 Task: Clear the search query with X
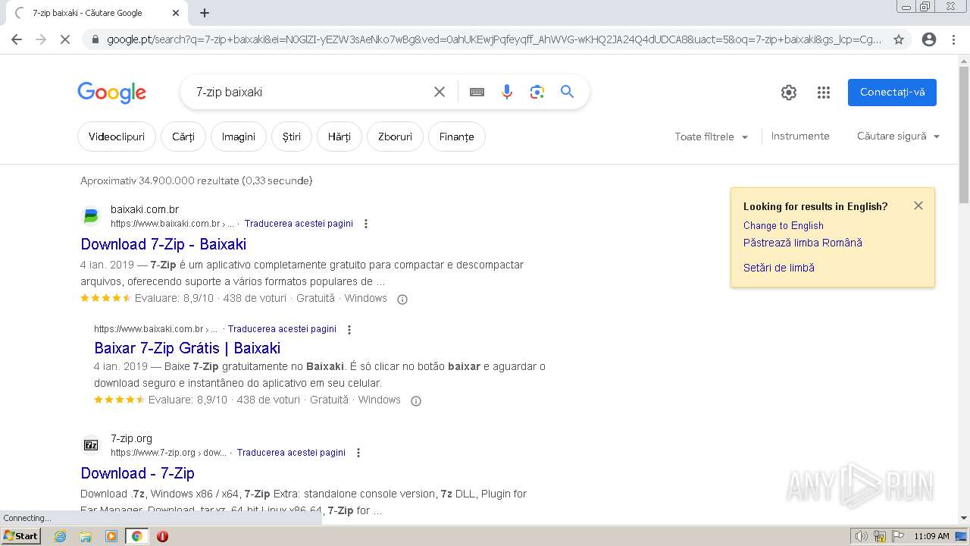tap(440, 92)
